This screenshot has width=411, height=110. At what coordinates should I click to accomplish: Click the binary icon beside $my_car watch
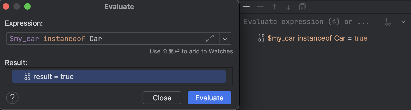(261, 38)
